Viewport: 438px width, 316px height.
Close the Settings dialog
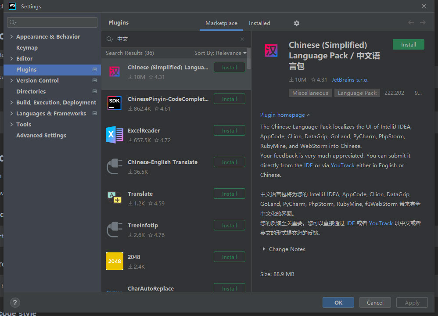pyautogui.click(x=424, y=6)
